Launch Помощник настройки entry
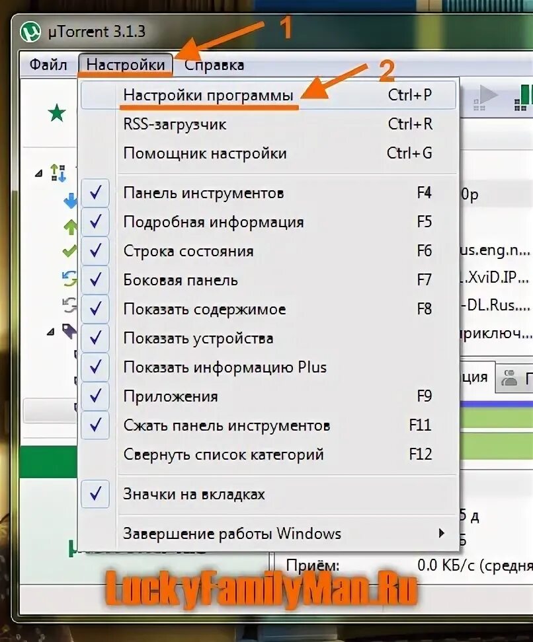This screenshot has width=533, height=642. pos(268,153)
